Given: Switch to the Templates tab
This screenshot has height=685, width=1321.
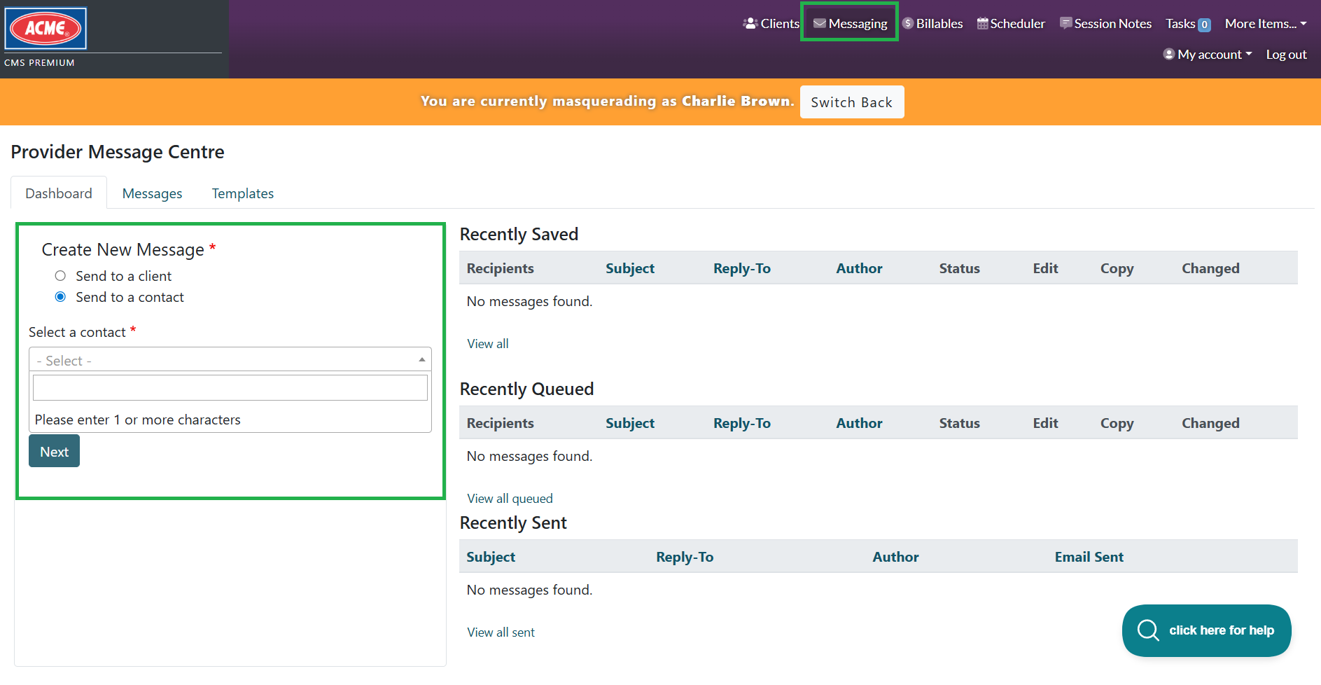Looking at the screenshot, I should [x=243, y=193].
